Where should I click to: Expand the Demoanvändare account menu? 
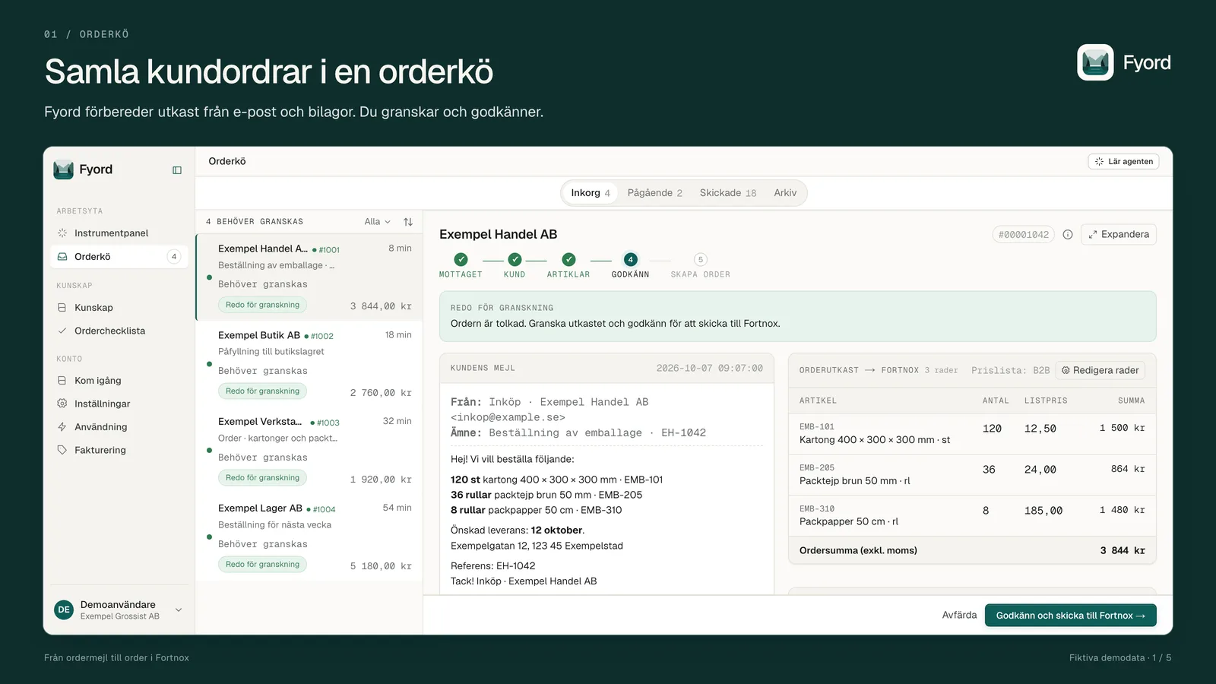tap(119, 610)
